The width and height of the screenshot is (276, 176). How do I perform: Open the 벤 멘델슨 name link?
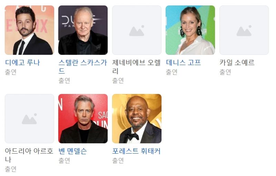(x=72, y=151)
